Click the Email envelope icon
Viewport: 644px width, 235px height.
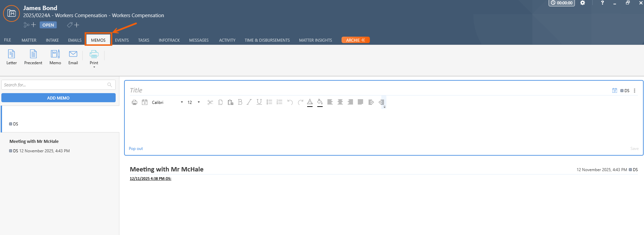[x=73, y=57]
